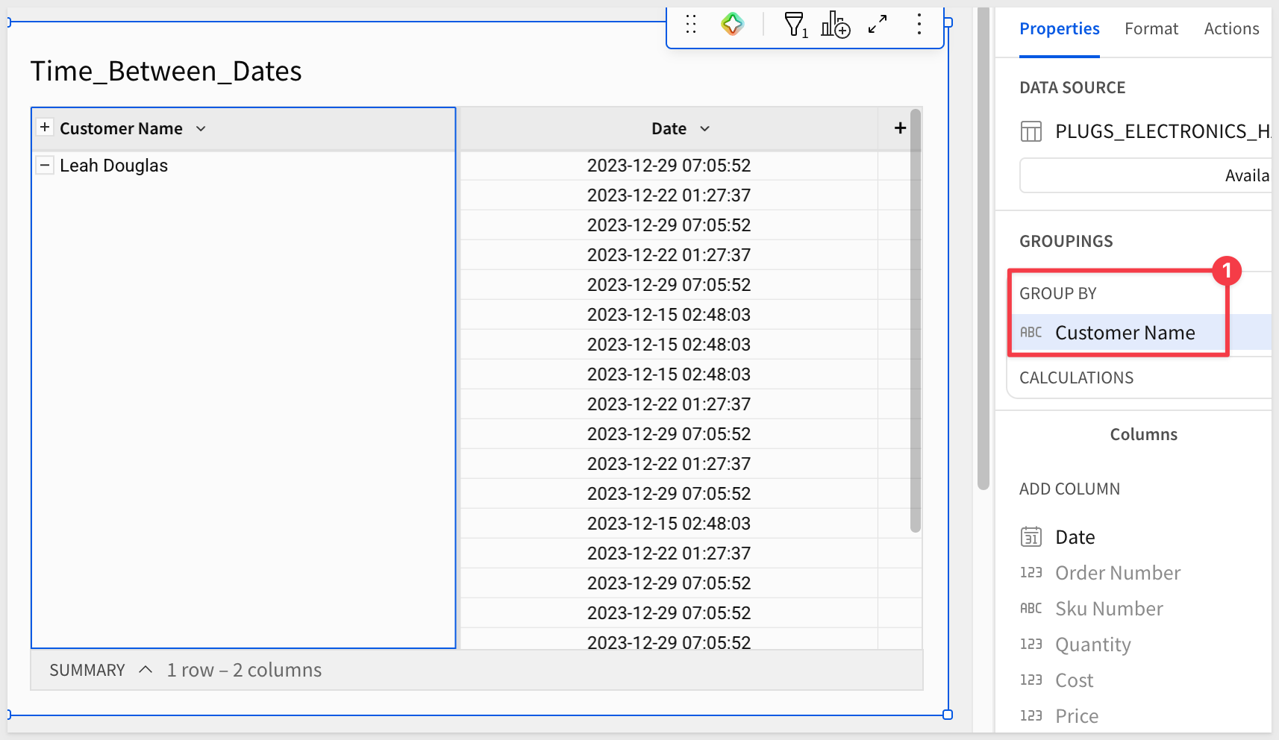Click the SUMMARY label in the footer bar
Viewport: 1279px width, 740px height.
pyautogui.click(x=87, y=670)
